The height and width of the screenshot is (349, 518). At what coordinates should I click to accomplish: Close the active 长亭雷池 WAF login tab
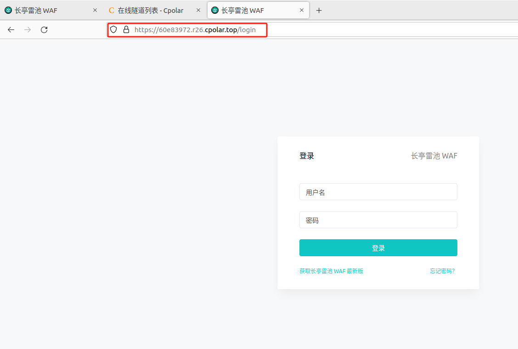tap(302, 11)
